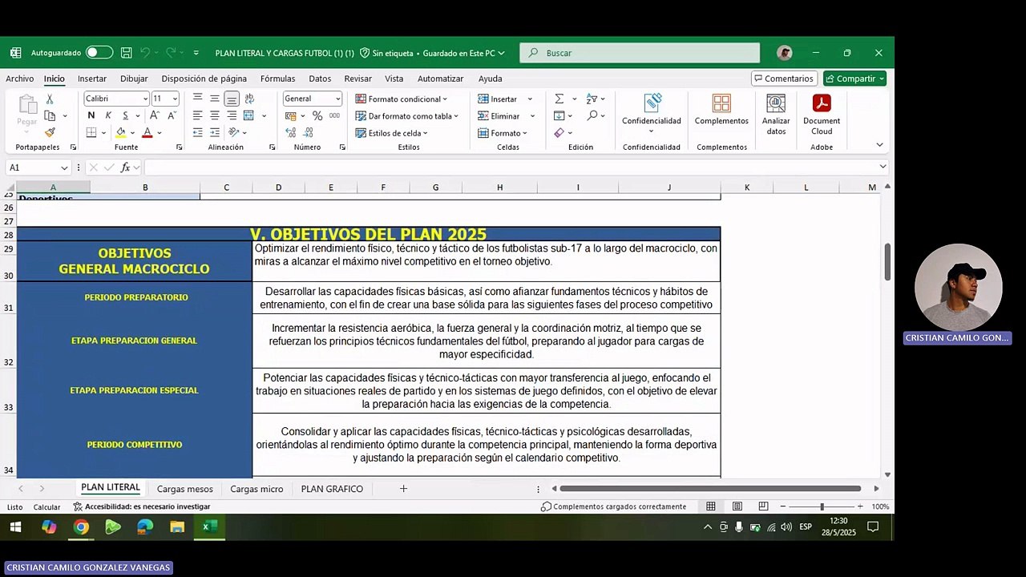The height and width of the screenshot is (577, 1026).
Task: Open the PLAN GRAFICO sheet tab
Action: [332, 489]
